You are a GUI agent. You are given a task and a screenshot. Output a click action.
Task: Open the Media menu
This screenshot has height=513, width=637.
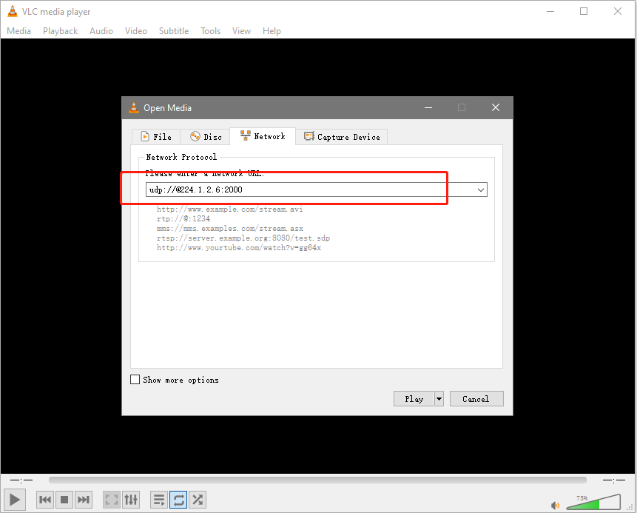18,31
